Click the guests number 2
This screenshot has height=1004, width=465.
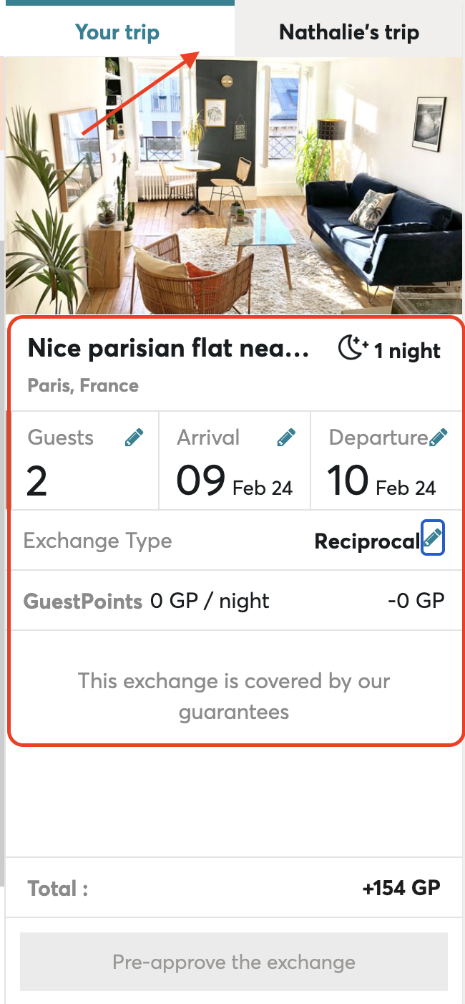point(37,481)
